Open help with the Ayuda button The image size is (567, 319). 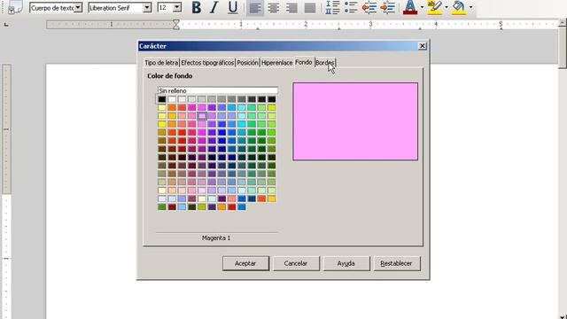[346, 263]
